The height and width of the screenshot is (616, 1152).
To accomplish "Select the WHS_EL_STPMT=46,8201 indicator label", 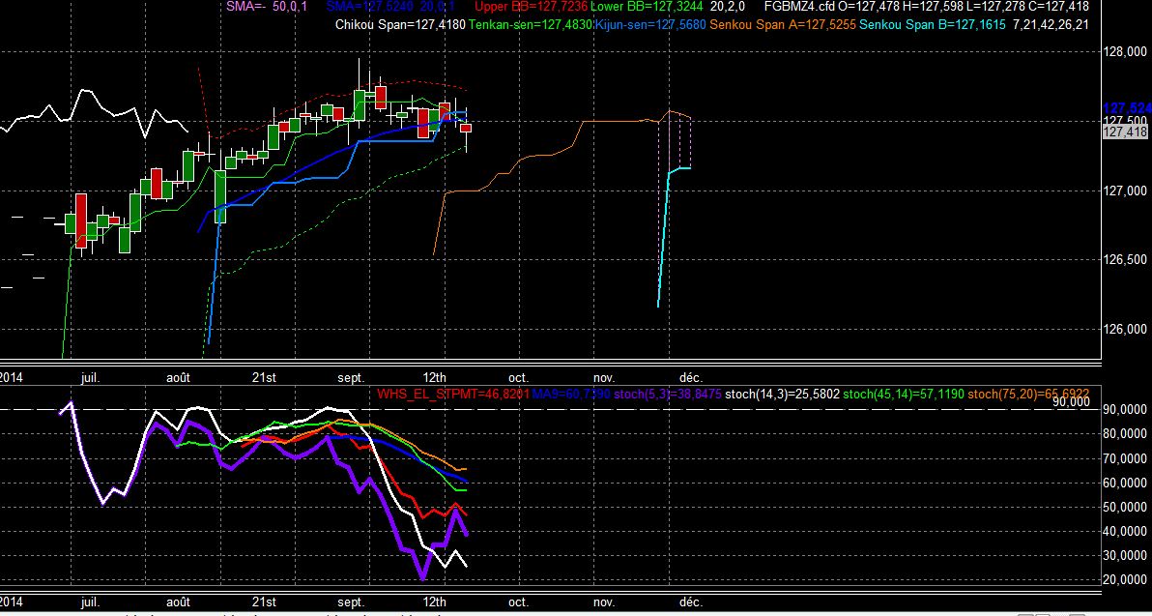I will [453, 394].
